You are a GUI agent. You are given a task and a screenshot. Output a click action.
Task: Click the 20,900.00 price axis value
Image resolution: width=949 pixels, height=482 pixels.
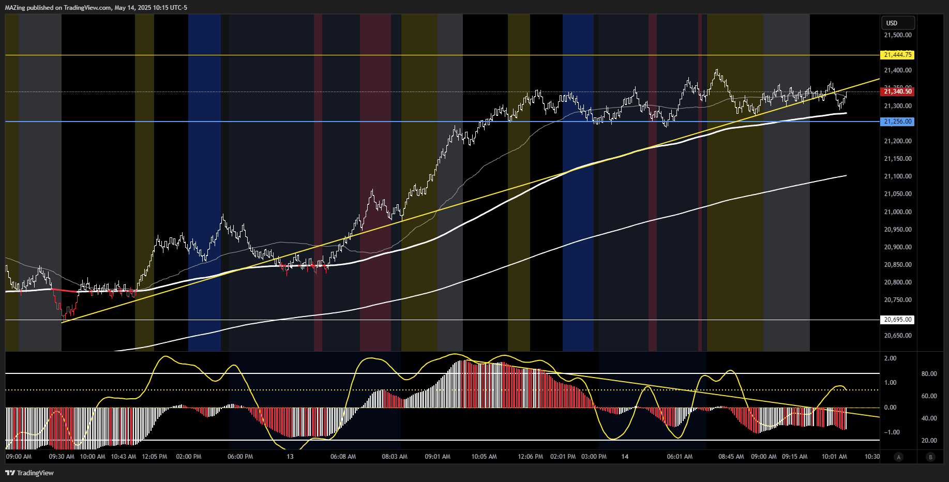898,247
